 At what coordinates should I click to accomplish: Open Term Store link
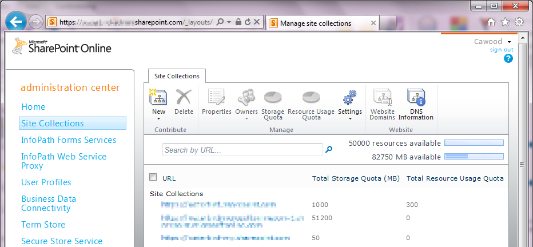43,225
